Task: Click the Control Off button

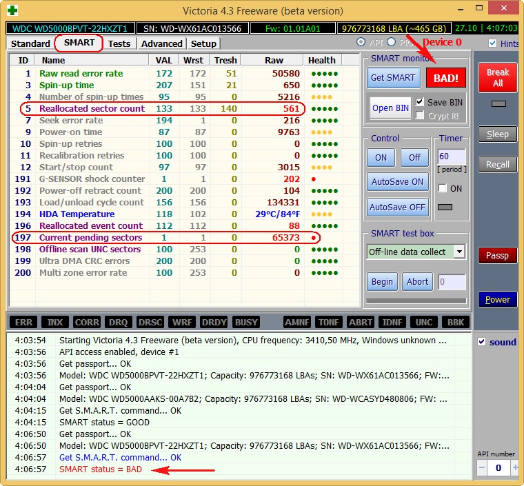Action: click(415, 158)
